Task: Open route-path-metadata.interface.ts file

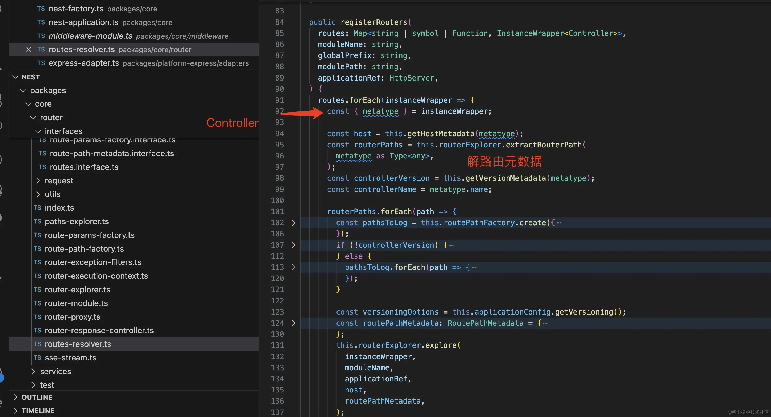Action: pos(111,153)
